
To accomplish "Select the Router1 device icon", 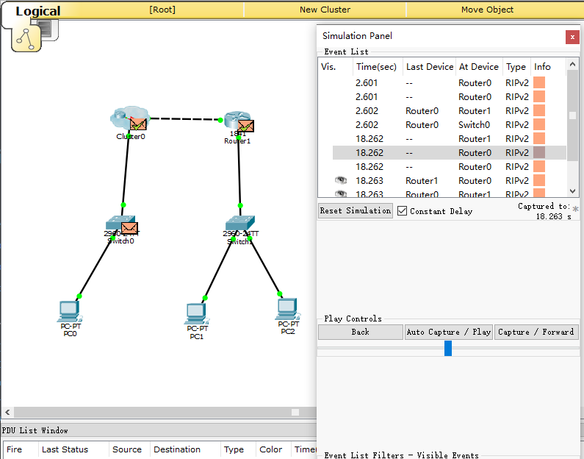I will point(236,118).
